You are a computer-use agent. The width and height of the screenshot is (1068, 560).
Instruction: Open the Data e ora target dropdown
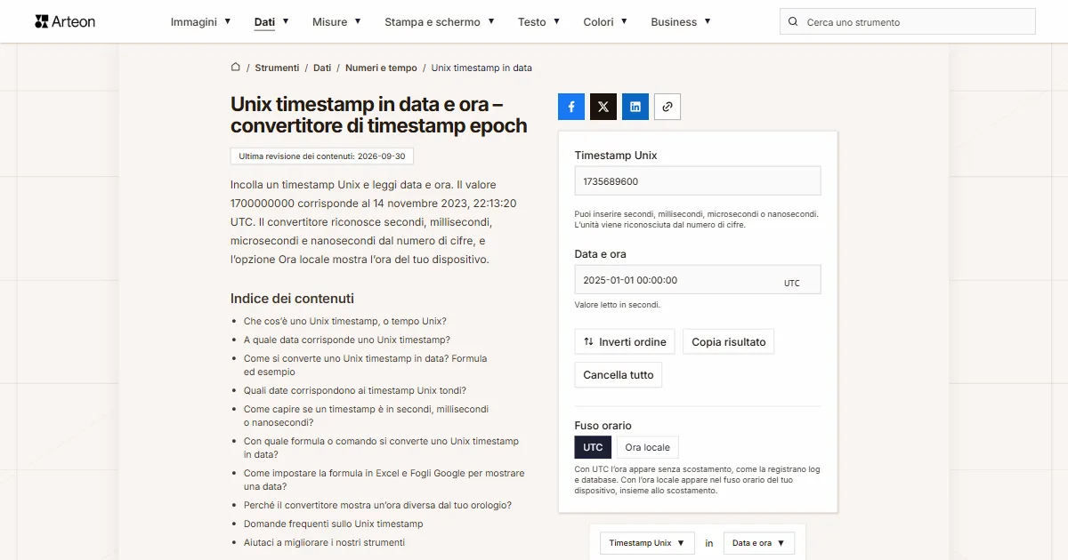click(759, 543)
